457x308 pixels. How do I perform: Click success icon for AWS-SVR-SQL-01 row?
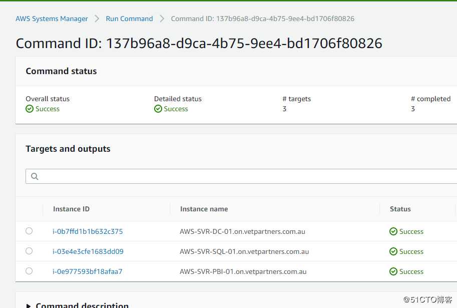[x=393, y=251]
